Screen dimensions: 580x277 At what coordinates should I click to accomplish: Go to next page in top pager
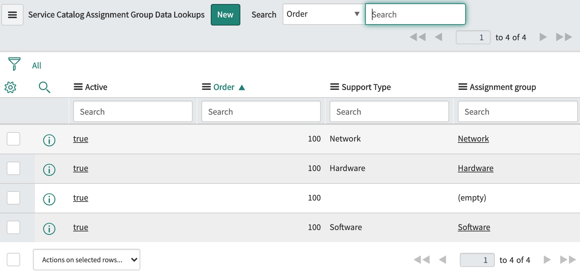click(543, 37)
